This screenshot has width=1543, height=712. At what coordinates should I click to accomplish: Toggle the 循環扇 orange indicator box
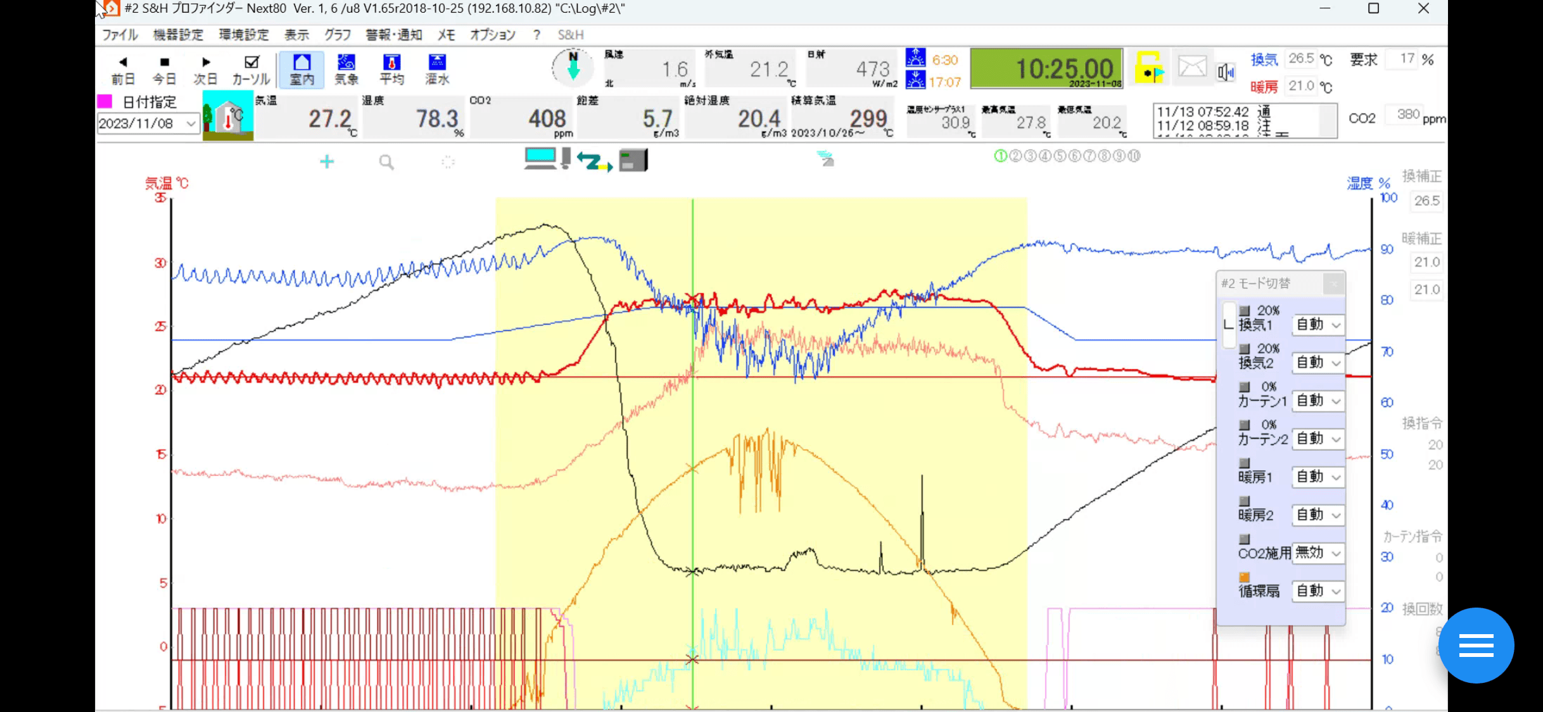1244,577
